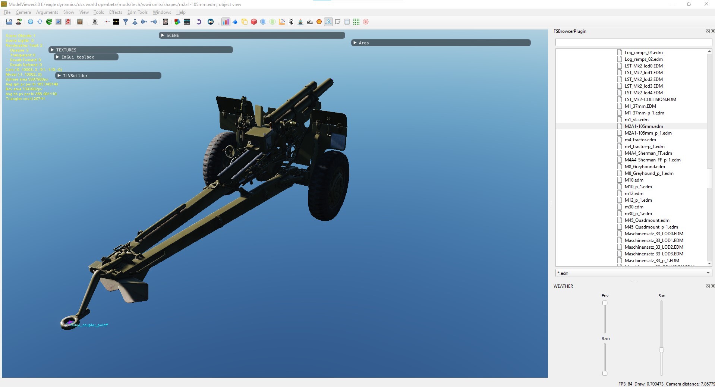Click the FSBrowserPlugin search input field

coord(634,42)
